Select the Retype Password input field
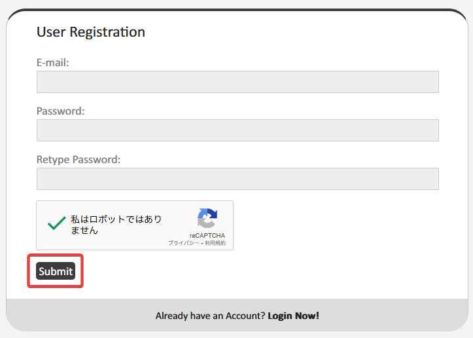This screenshot has height=338, width=473. pos(237,179)
